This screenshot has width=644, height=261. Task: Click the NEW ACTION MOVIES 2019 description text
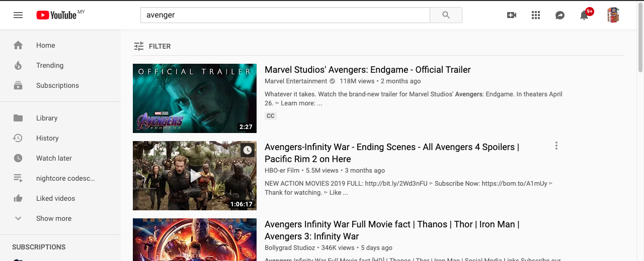click(x=409, y=188)
